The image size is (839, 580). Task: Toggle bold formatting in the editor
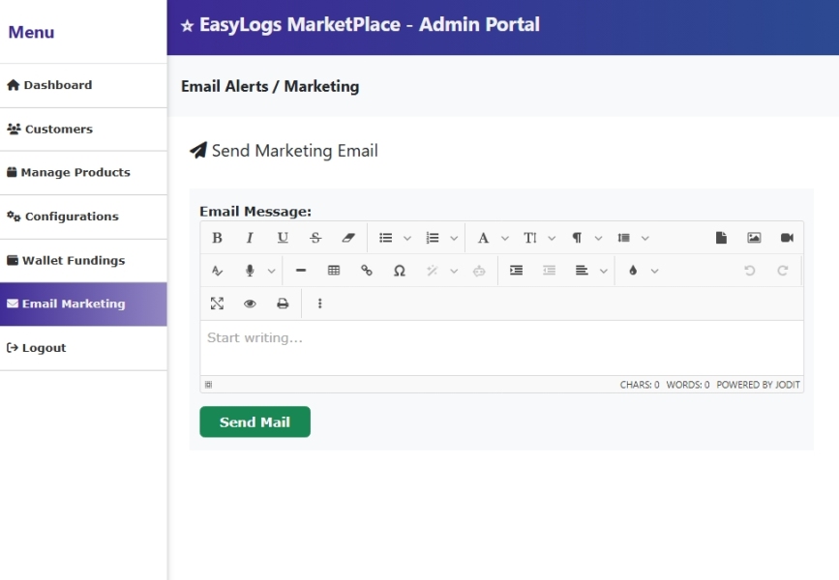[x=217, y=238]
